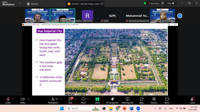The image size is (200, 112).
Task: Open the Participants panel
Action: [x=53, y=99]
